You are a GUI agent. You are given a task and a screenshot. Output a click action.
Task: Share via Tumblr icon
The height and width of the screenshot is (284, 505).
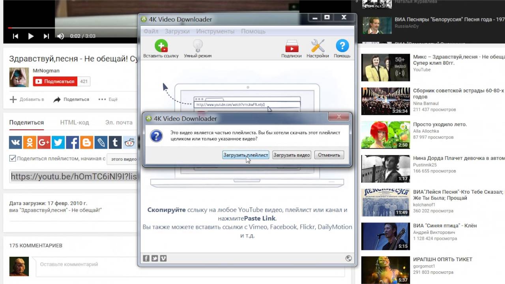point(115,142)
